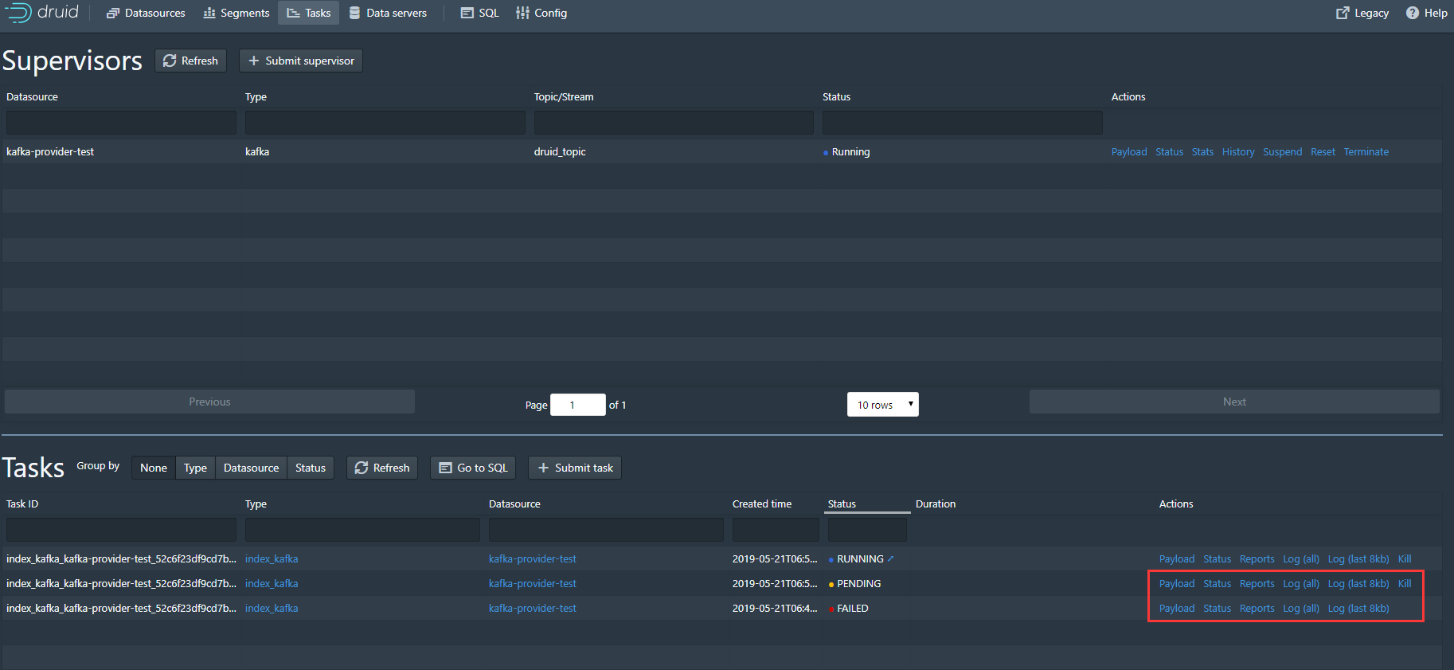This screenshot has height=670, width=1454.
Task: Open Log (last 8kb) for PENDING task
Action: coord(1358,584)
